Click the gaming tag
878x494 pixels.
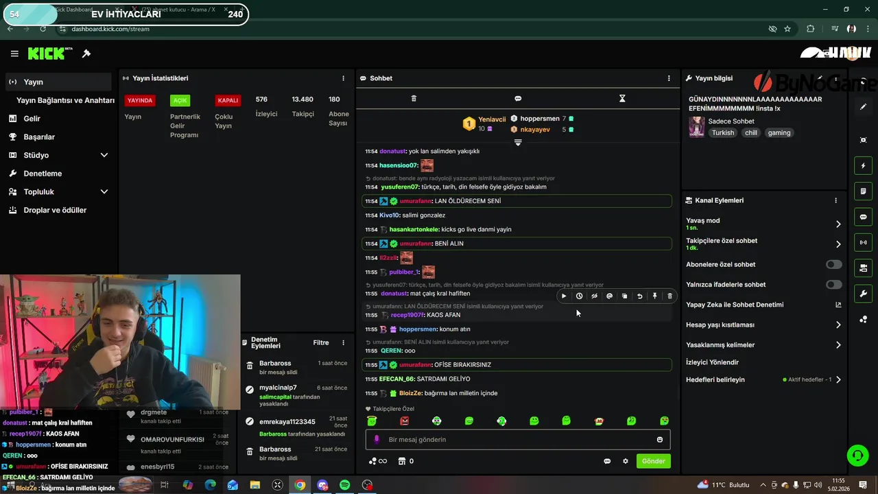(x=779, y=132)
